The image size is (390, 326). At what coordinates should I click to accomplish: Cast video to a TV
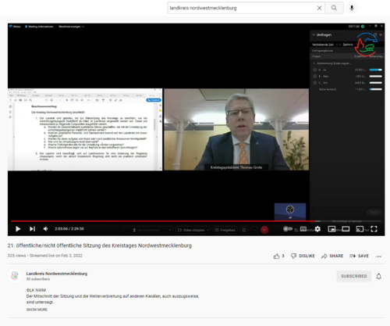[x=360, y=229]
